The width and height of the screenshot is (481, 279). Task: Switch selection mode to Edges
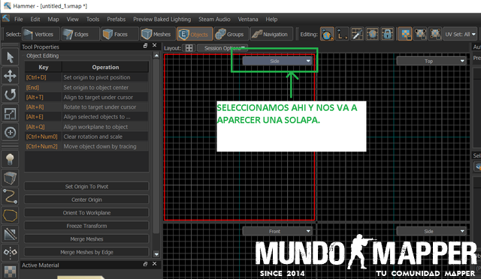click(x=80, y=34)
